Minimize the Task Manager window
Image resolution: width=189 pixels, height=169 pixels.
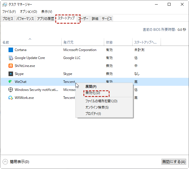156,5
